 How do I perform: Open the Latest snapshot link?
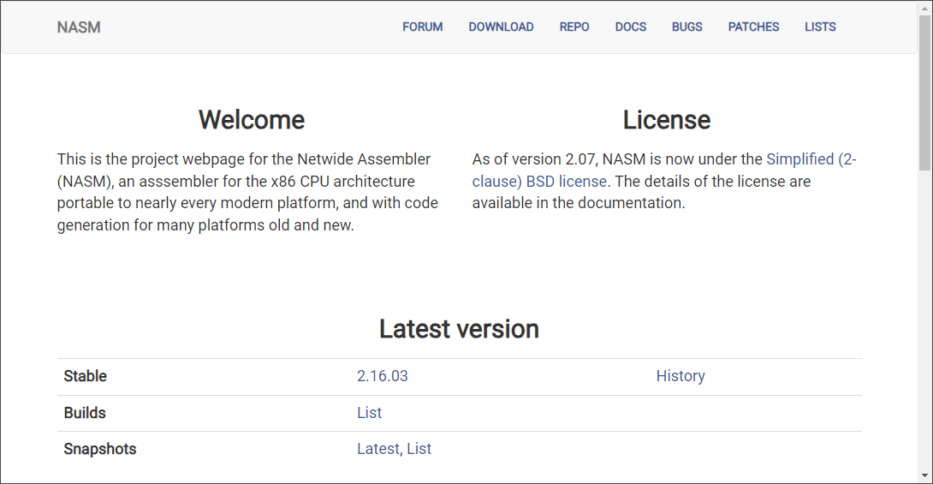377,449
